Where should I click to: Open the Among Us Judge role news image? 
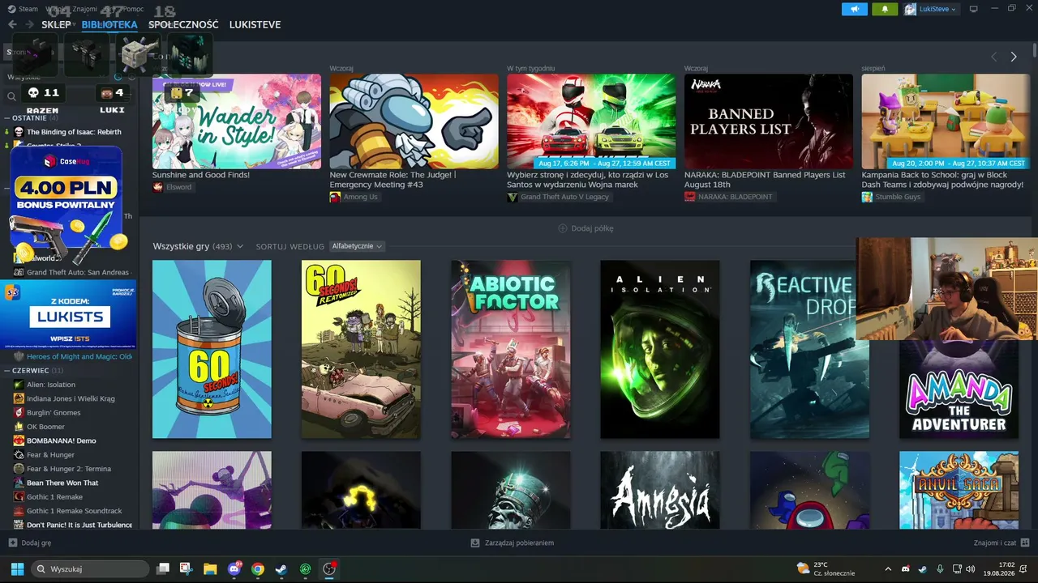click(x=414, y=121)
